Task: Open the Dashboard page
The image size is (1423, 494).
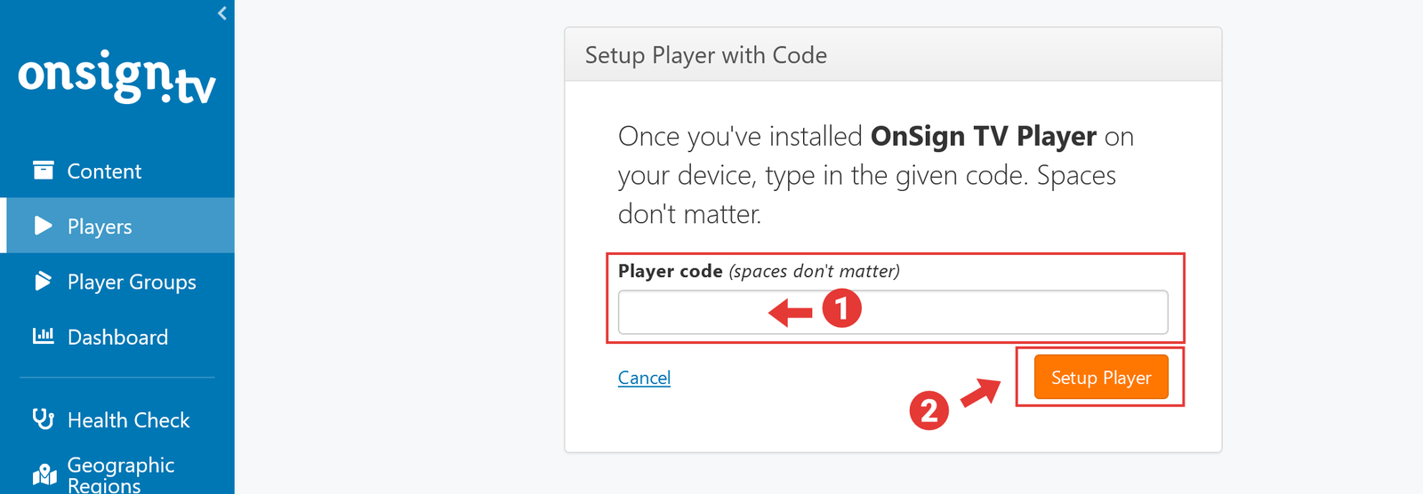Action: pos(117,338)
